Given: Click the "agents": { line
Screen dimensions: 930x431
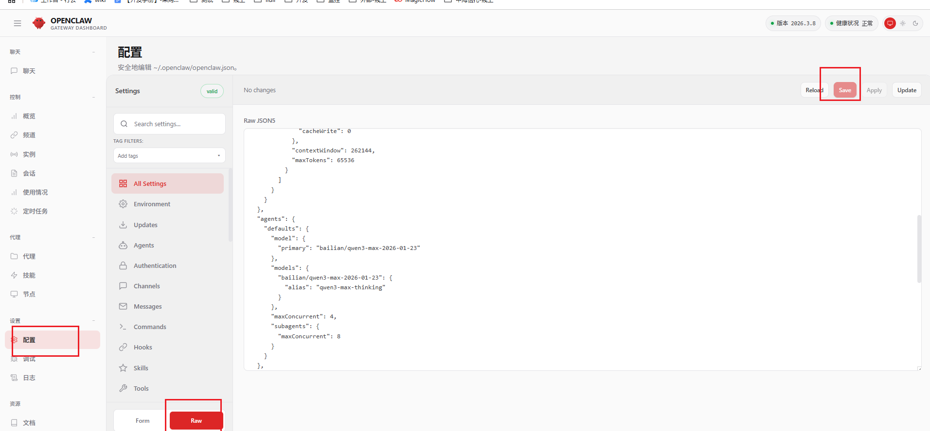Looking at the screenshot, I should click(276, 219).
